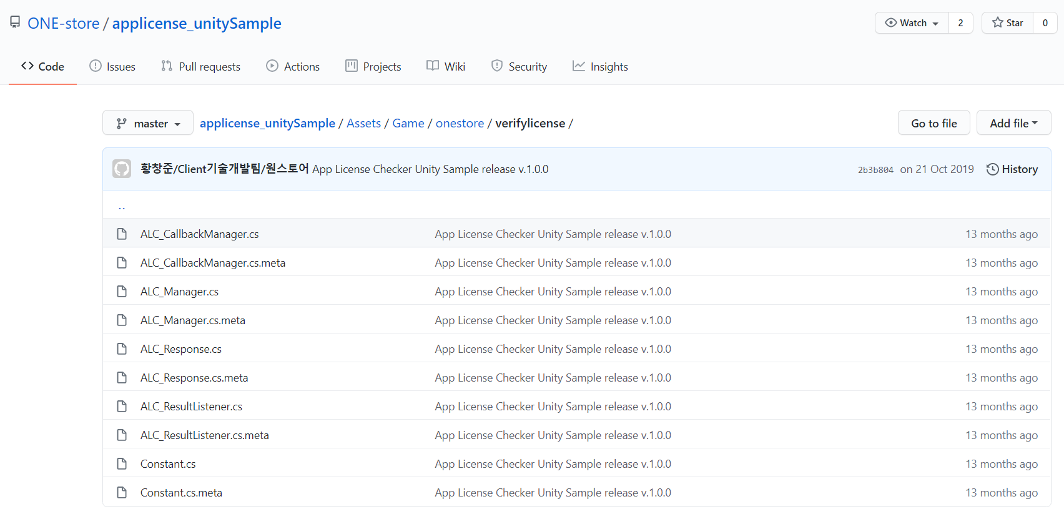The width and height of the screenshot is (1064, 509).
Task: Navigate to Assets folder in breadcrumb
Action: click(x=363, y=123)
